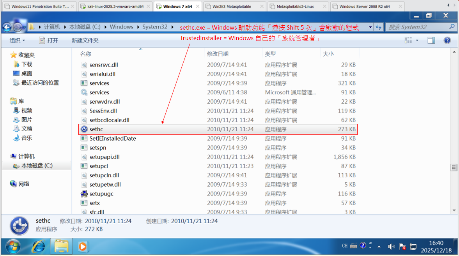Expand the breadcrumb arrow after System32

172,27
